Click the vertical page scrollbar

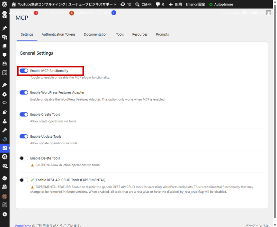pyautogui.click(x=275, y=111)
